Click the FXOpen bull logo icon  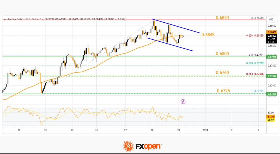point(128,146)
